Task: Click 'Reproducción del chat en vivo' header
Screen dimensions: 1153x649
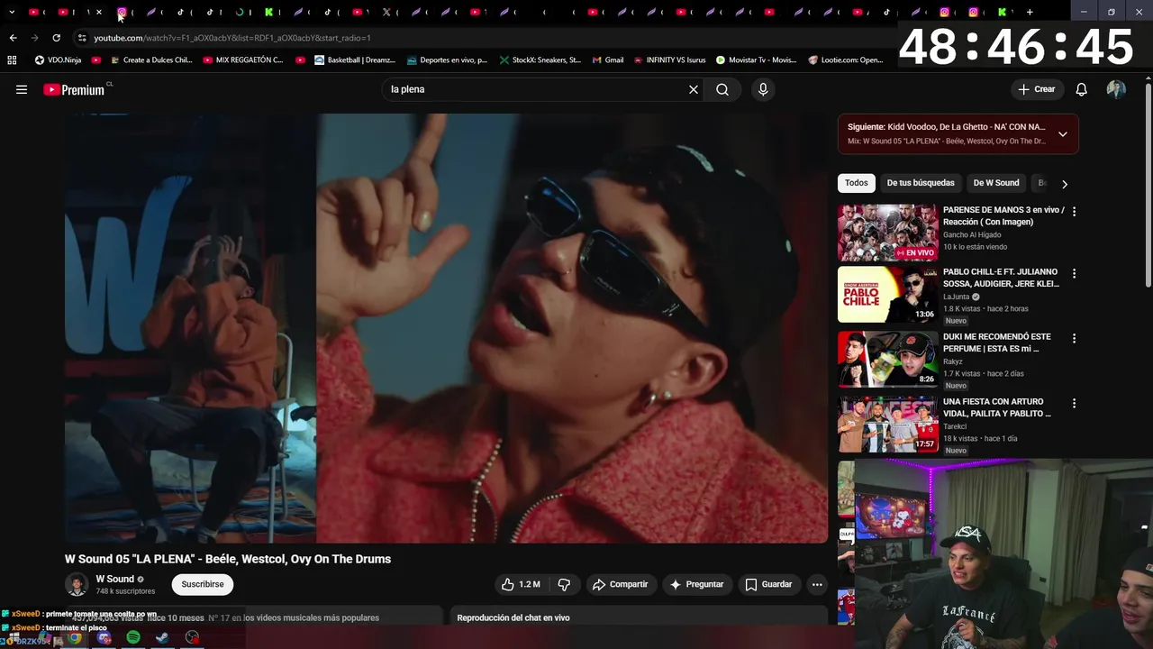Action: click(x=513, y=617)
